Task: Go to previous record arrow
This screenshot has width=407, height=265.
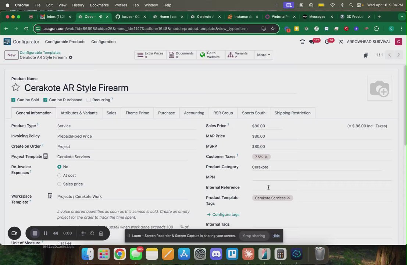Action: pyautogui.click(x=389, y=55)
